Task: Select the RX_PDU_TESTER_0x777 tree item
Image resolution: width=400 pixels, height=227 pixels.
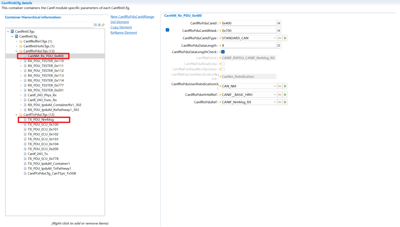Action: (43, 85)
